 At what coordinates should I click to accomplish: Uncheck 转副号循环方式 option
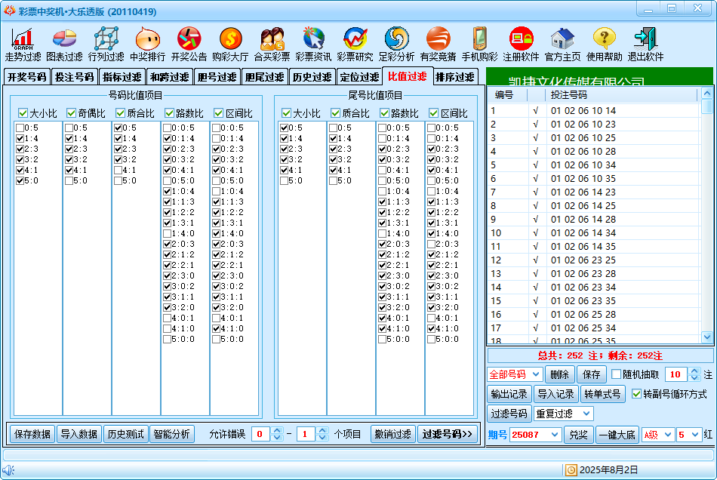[x=636, y=394]
